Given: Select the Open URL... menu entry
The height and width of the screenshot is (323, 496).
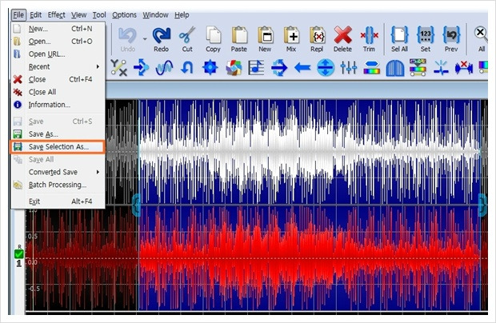Looking at the screenshot, I should [x=58, y=54].
